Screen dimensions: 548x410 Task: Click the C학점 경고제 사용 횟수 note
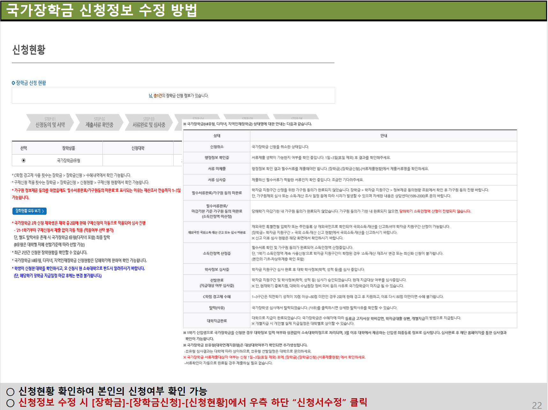(71, 175)
